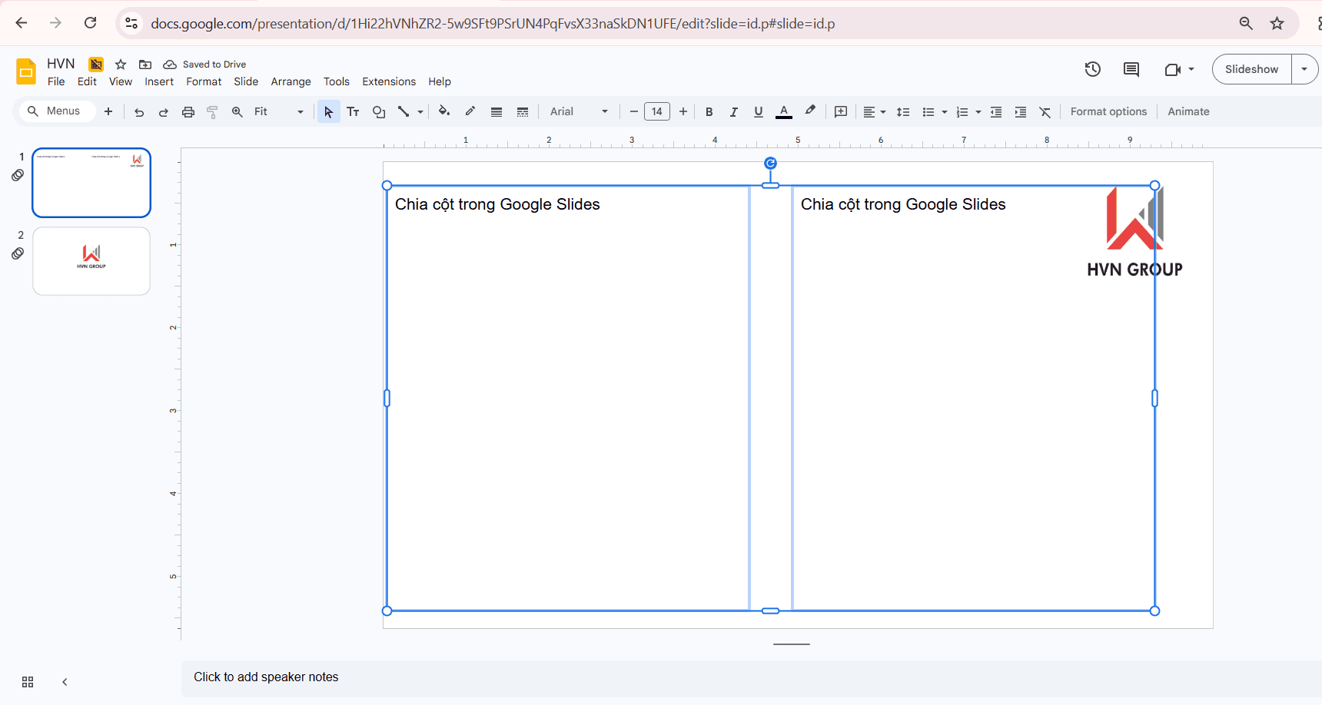
Task: Open the Arrange menu
Action: tap(291, 81)
